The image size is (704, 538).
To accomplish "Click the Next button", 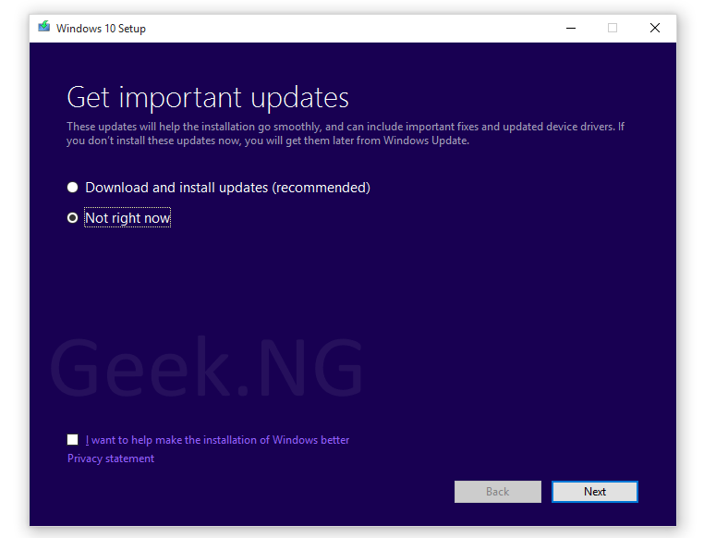I will pos(594,492).
